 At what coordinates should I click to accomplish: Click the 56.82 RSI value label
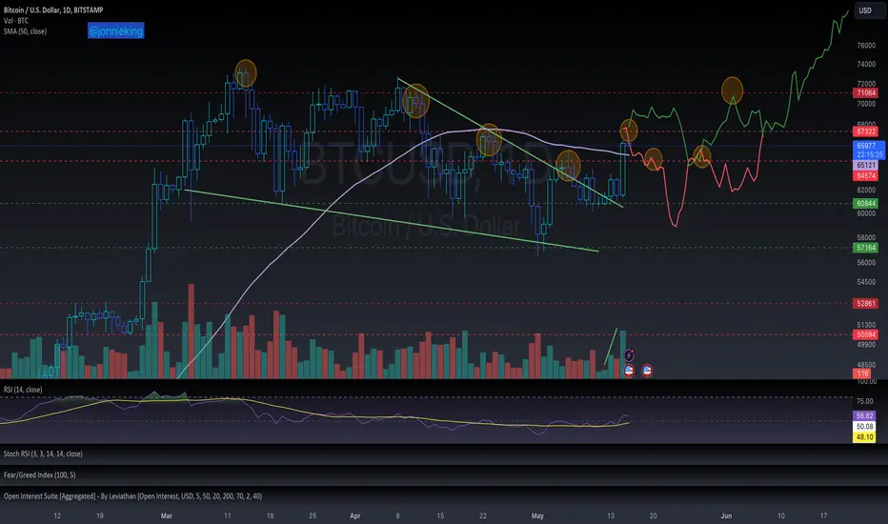[x=864, y=415]
